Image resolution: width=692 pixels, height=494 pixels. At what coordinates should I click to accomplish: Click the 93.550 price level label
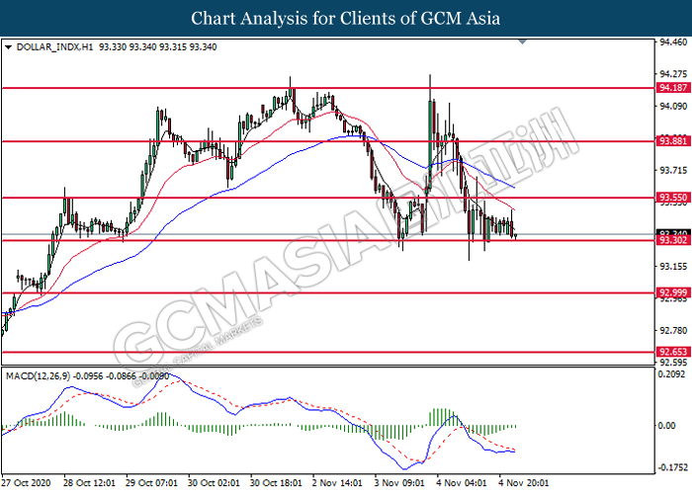point(672,198)
